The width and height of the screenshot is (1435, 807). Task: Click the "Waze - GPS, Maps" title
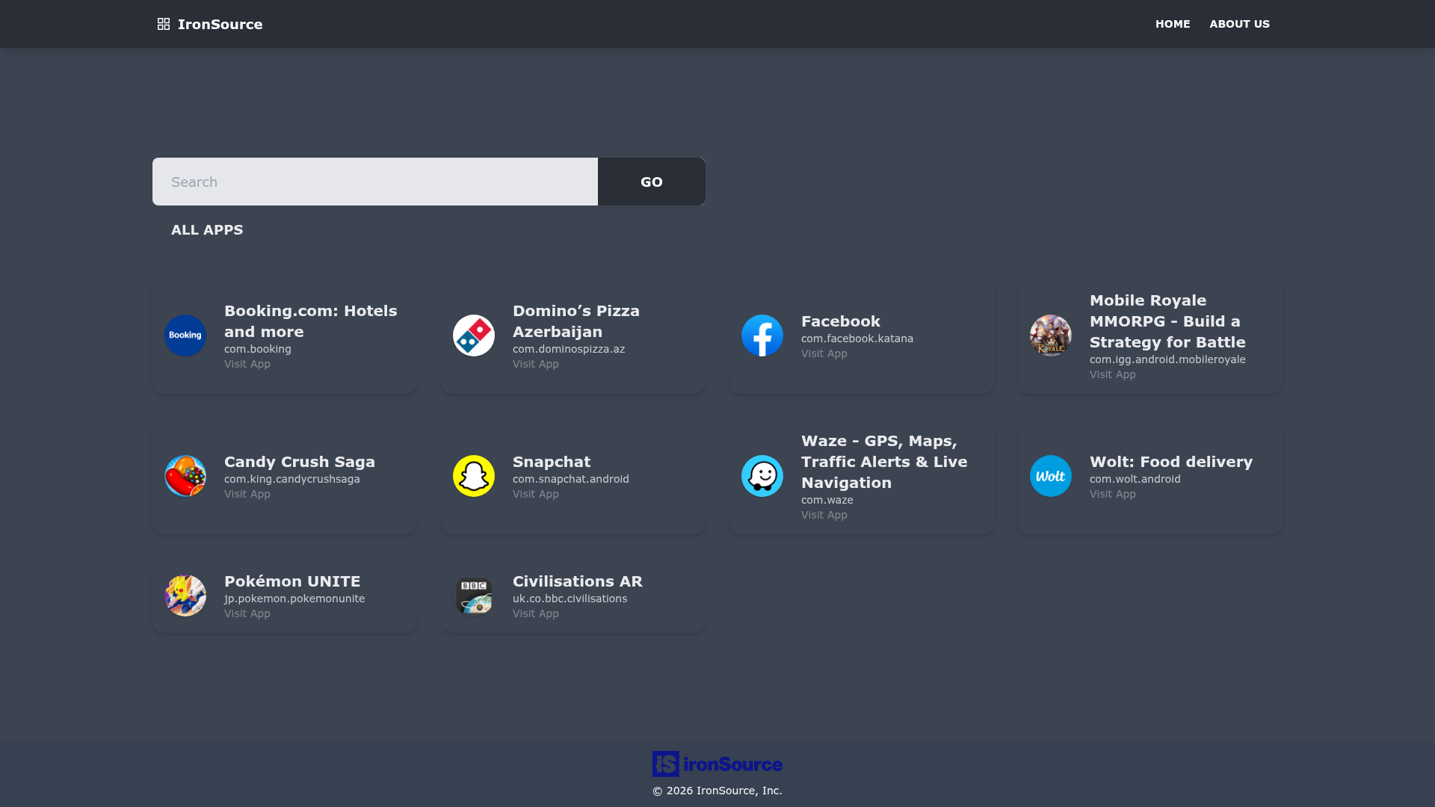click(x=884, y=462)
